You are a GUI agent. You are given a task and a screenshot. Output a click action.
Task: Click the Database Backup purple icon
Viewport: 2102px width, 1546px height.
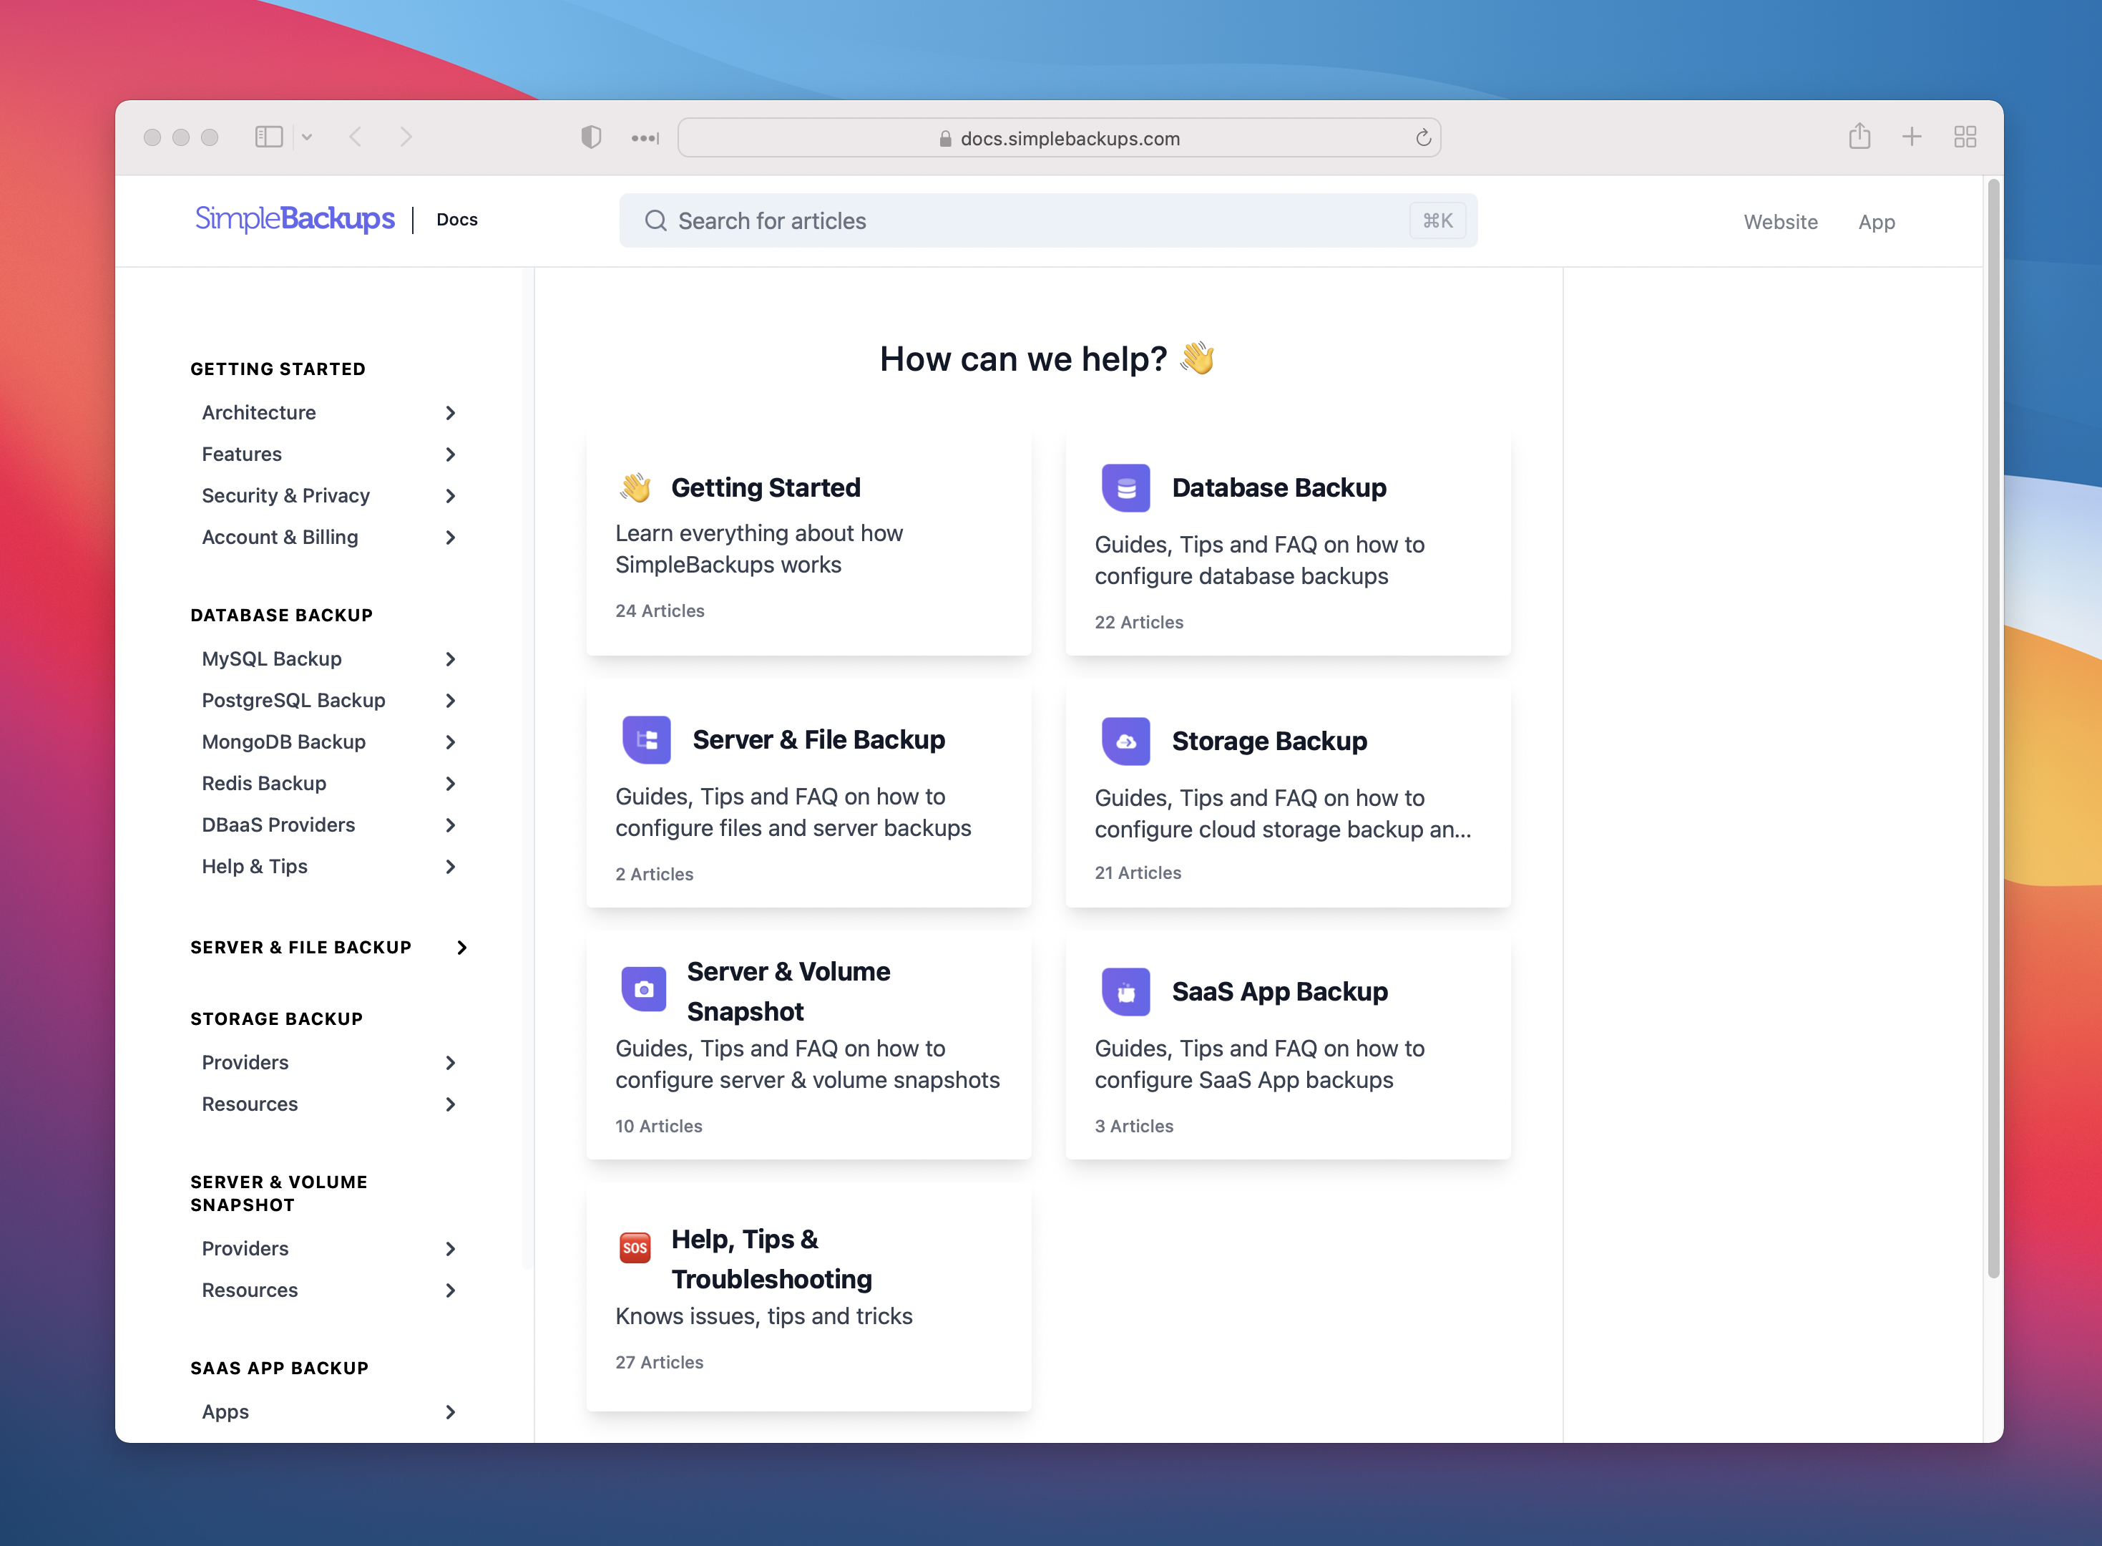click(x=1125, y=487)
